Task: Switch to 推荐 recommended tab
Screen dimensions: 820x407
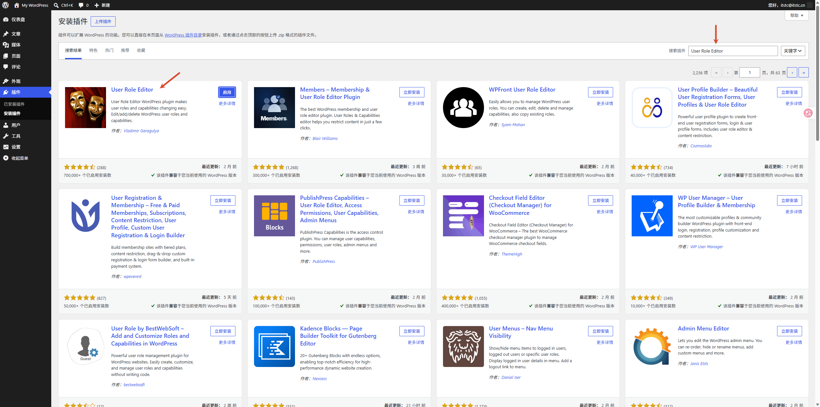Action: click(125, 51)
